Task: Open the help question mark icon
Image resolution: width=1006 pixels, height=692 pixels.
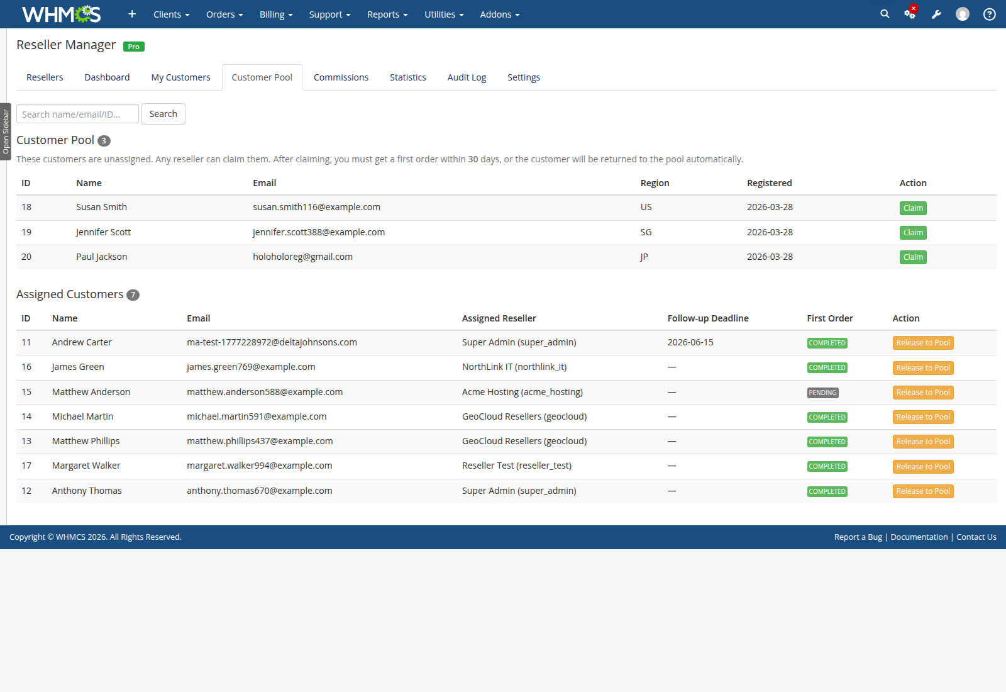Action: (990, 14)
